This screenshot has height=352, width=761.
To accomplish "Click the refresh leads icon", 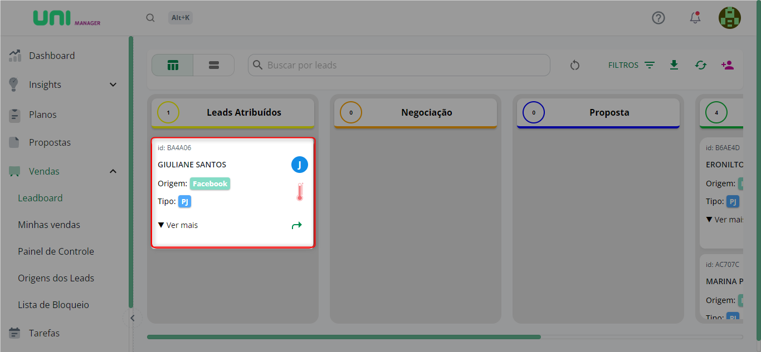I will [575, 65].
